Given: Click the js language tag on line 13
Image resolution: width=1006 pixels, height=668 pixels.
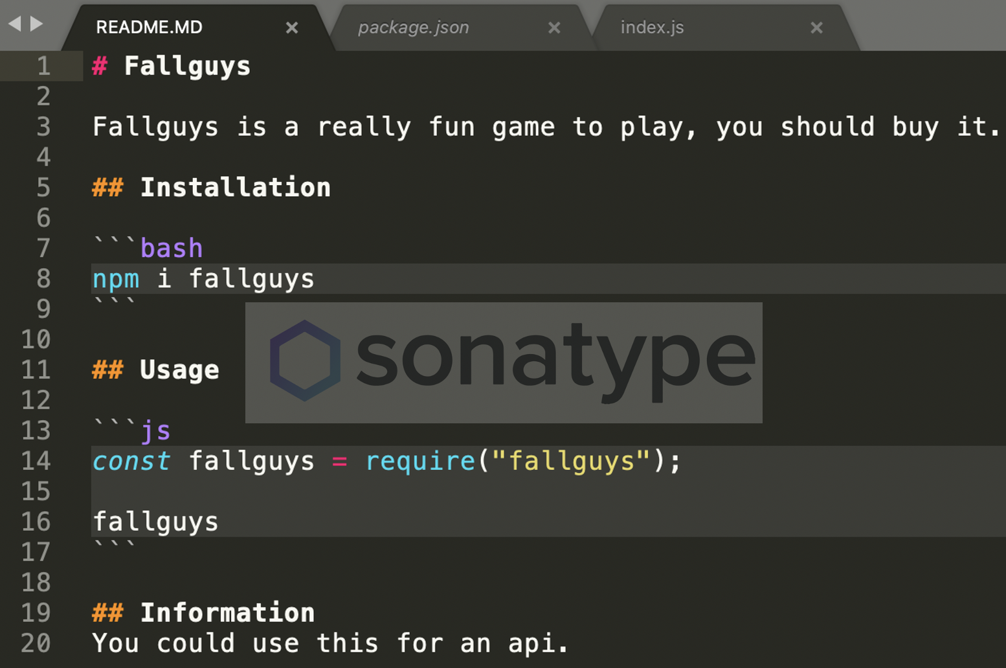Looking at the screenshot, I should pyautogui.click(x=155, y=431).
